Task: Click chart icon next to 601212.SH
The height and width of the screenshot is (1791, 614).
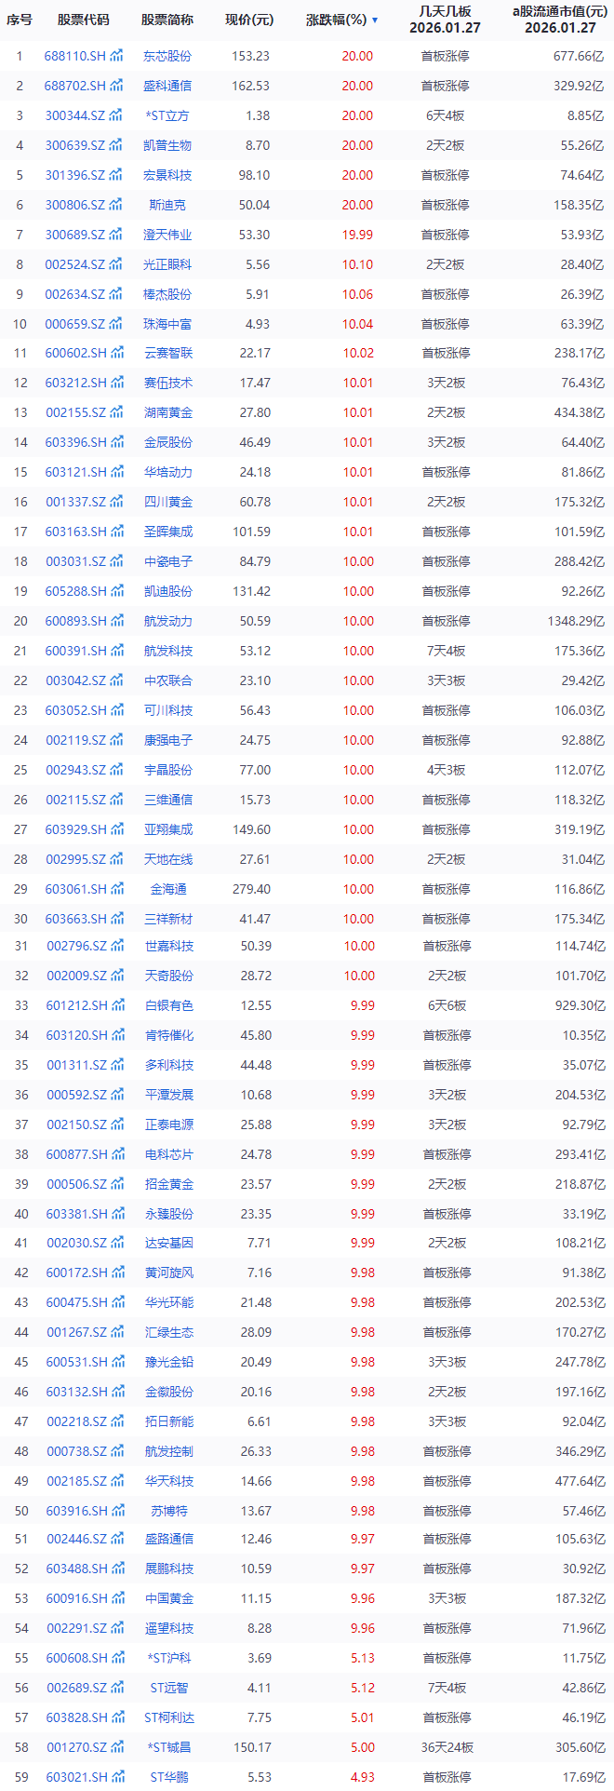Action: tap(116, 1005)
